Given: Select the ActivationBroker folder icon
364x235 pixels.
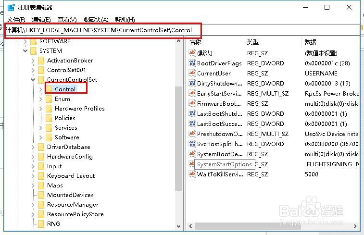Looking at the screenshot, I should coord(41,61).
